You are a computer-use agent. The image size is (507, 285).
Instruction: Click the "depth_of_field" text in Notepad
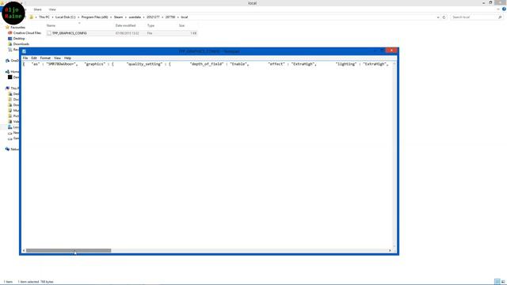[x=207, y=64]
